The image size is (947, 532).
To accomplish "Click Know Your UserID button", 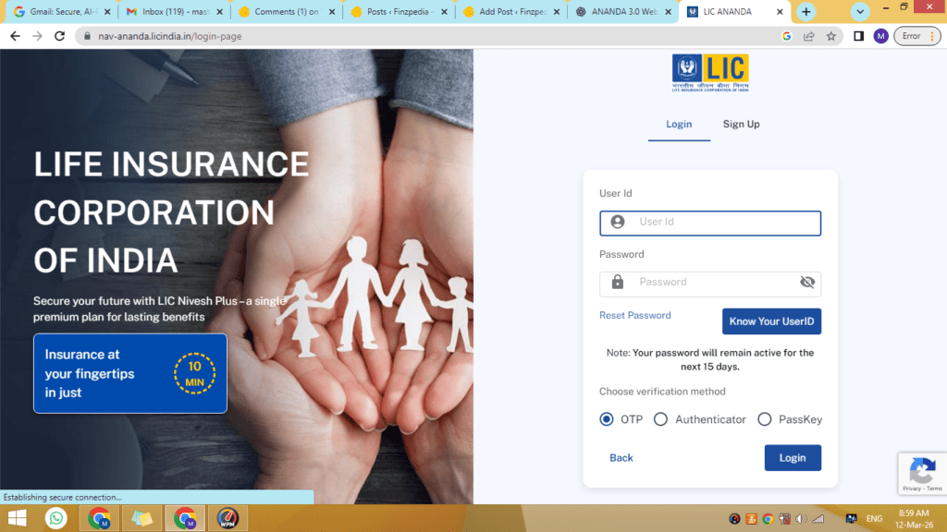I will 771,321.
